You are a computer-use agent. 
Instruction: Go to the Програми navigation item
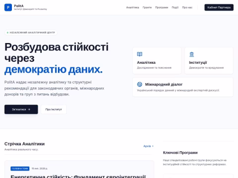coord(162,7)
